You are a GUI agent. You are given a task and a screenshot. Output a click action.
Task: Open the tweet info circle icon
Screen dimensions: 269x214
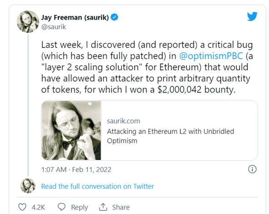pyautogui.click(x=252, y=169)
